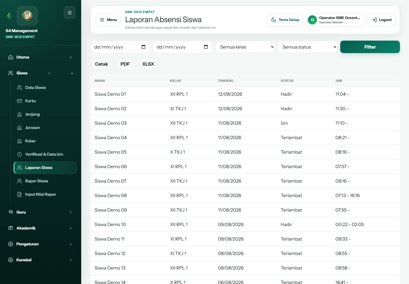Click the Operator profile avatar

point(312,20)
